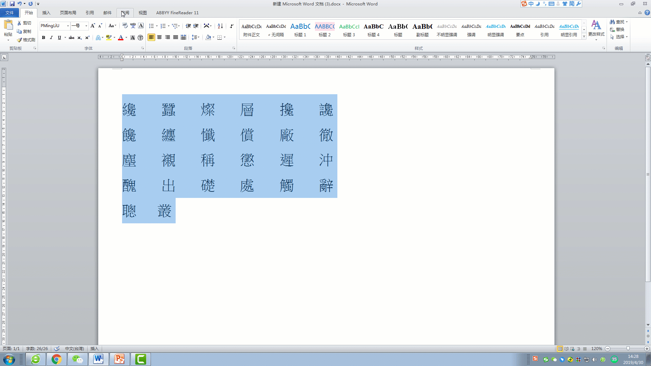Open the line spacing dropdown

point(196,38)
